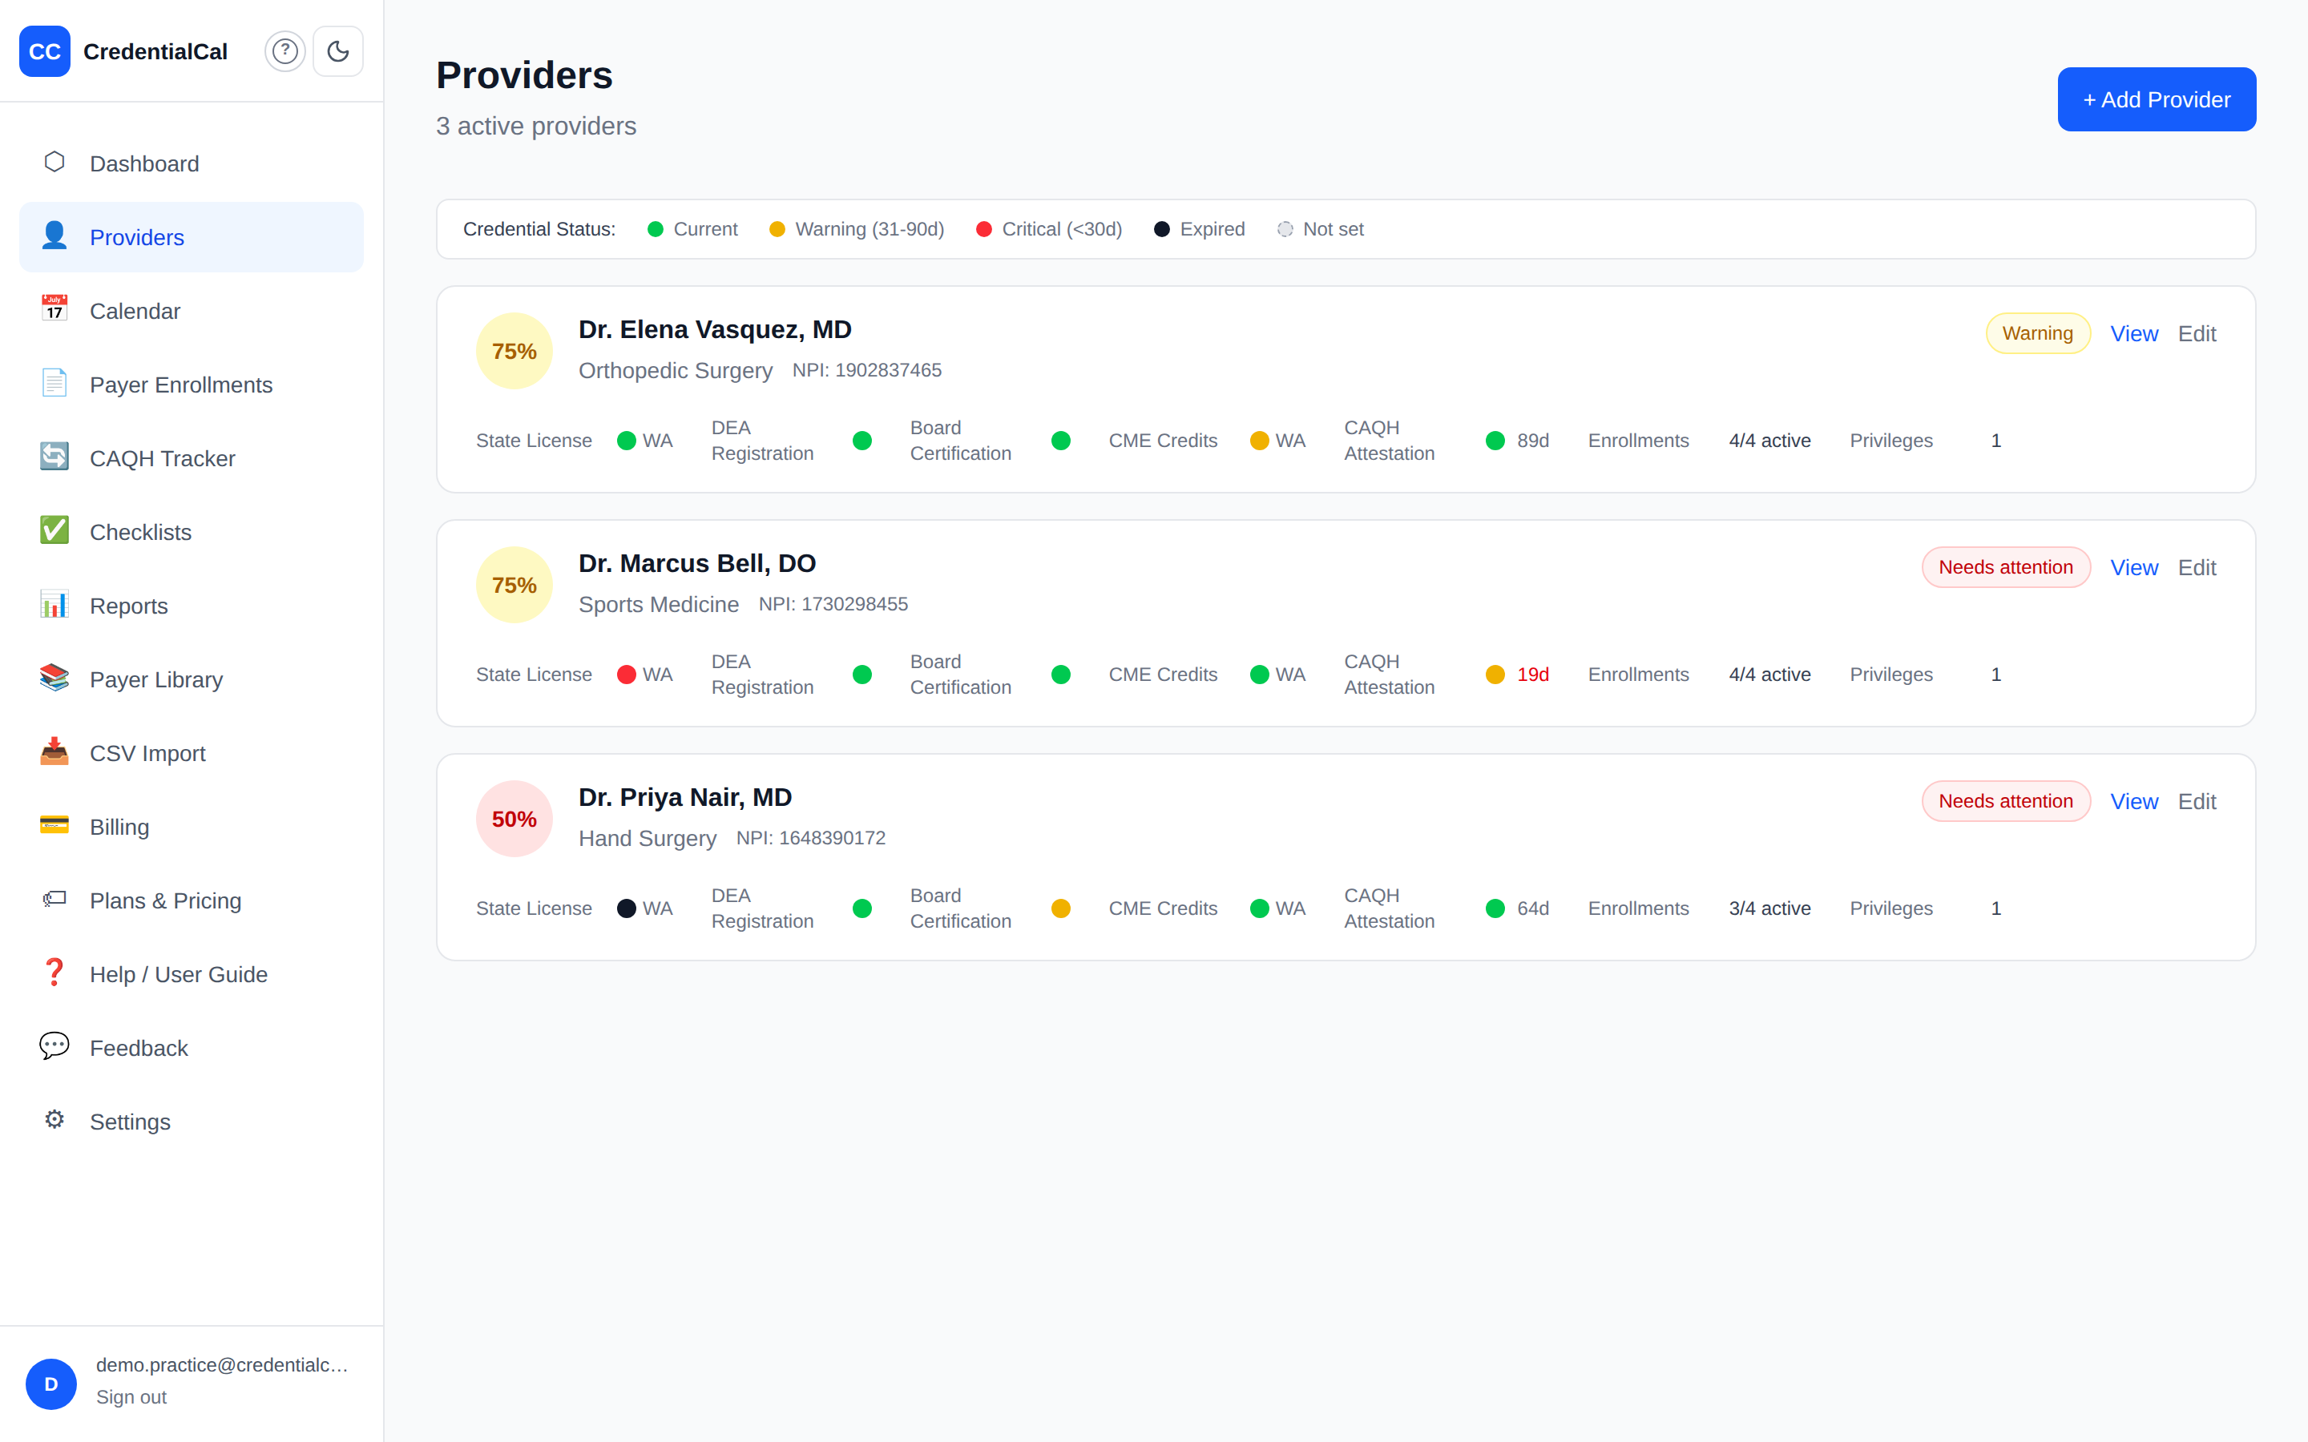Click Priya Nair's Needs attention badge
The height and width of the screenshot is (1442, 2308).
coord(2006,801)
